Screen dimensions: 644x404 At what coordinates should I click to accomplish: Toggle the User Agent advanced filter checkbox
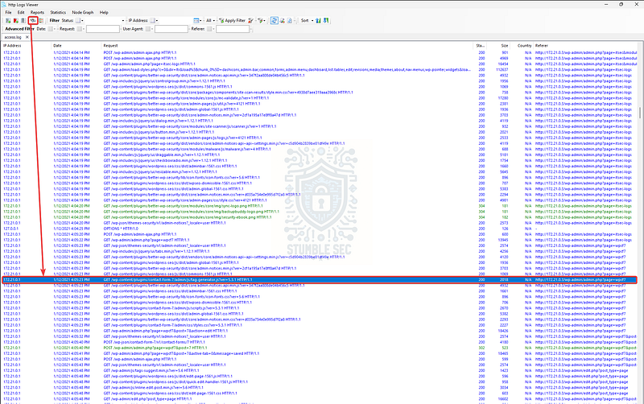click(148, 29)
